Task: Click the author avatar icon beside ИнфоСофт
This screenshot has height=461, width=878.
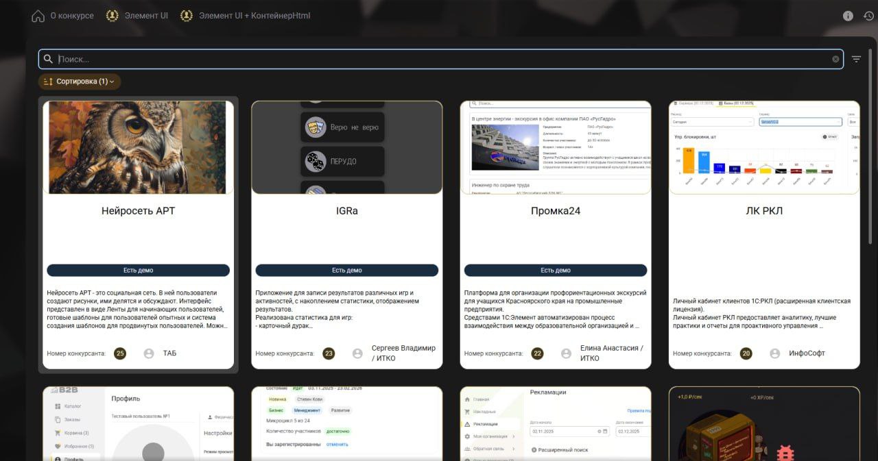Action: tap(774, 353)
